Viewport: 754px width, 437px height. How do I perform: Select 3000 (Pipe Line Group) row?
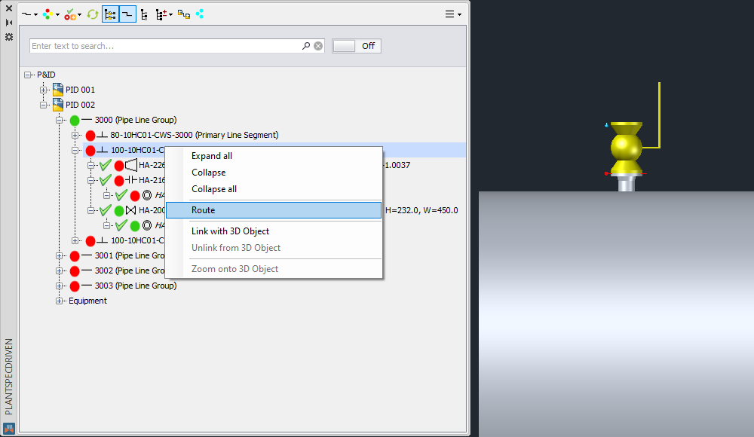click(x=136, y=120)
